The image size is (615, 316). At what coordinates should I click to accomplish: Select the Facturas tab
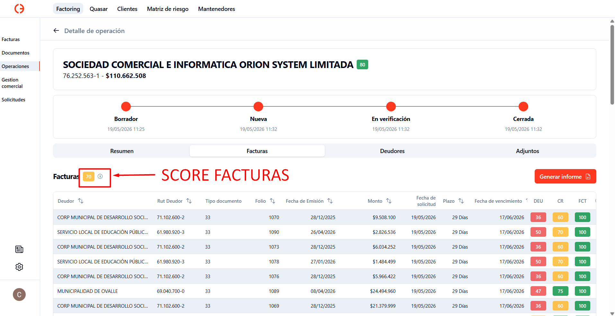[257, 151]
